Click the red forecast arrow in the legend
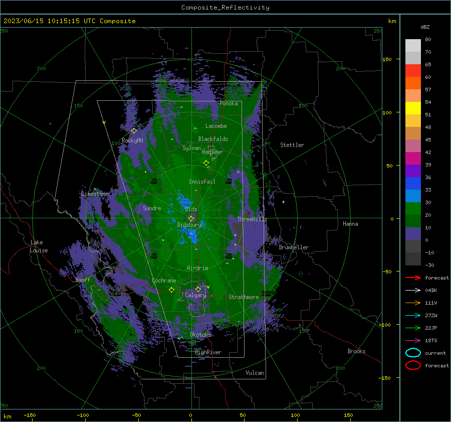The image size is (451, 422). [x=413, y=277]
